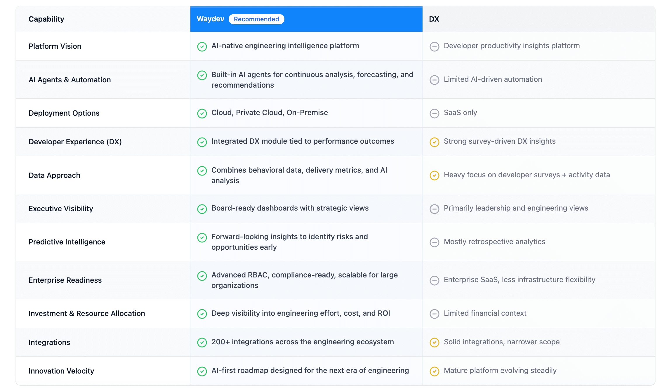The width and height of the screenshot is (669, 389).
Task: Click yellow check next to Heavy focus on developer surveys
Action: click(x=434, y=176)
